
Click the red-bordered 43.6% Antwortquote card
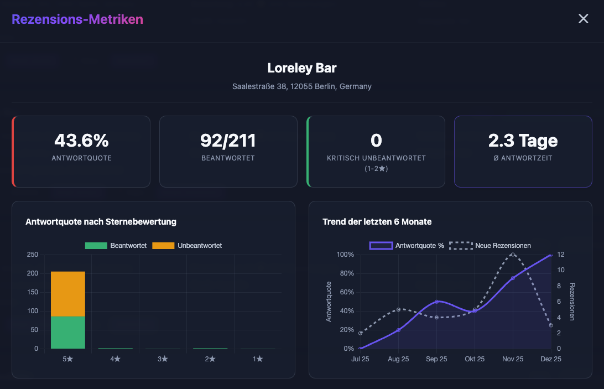(81, 151)
